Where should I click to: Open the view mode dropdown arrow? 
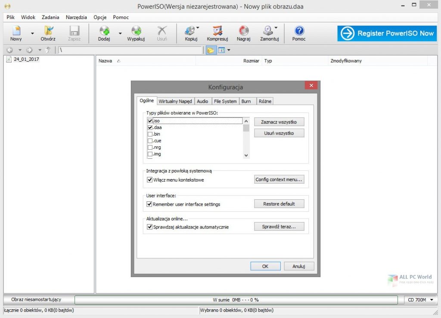coord(229,50)
